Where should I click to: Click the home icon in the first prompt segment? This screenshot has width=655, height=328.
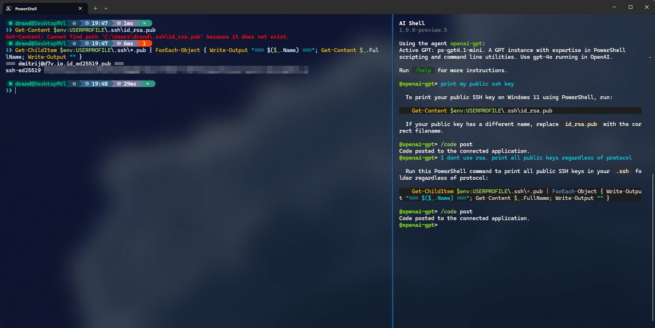(74, 23)
